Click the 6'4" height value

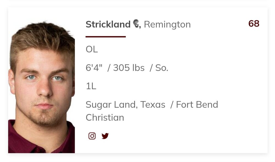tap(94, 68)
